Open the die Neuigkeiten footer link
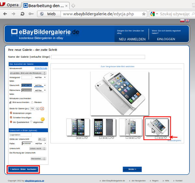 pyautogui.click(x=138, y=181)
